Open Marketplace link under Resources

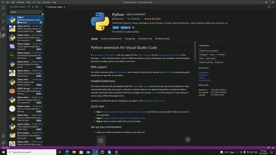click(x=204, y=73)
